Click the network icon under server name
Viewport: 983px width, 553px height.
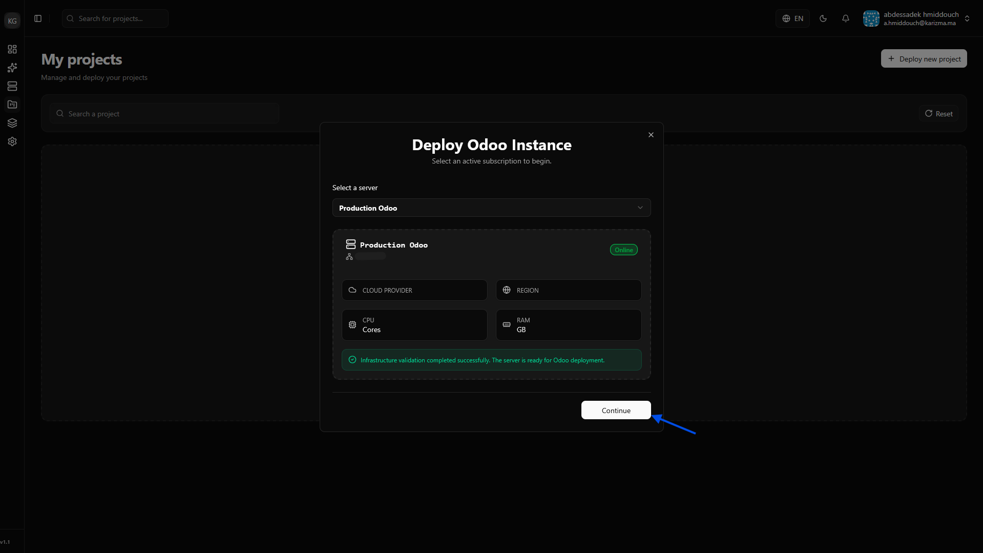click(349, 256)
